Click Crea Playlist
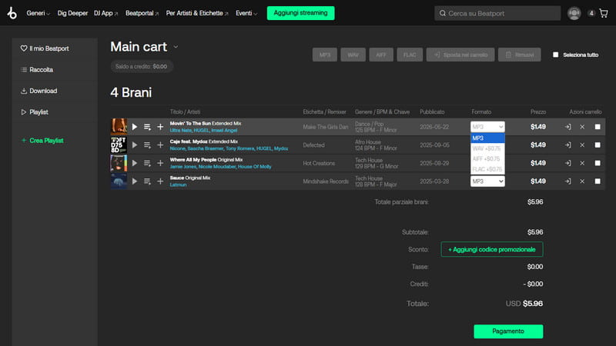Image resolution: width=616 pixels, height=346 pixels. (42, 141)
